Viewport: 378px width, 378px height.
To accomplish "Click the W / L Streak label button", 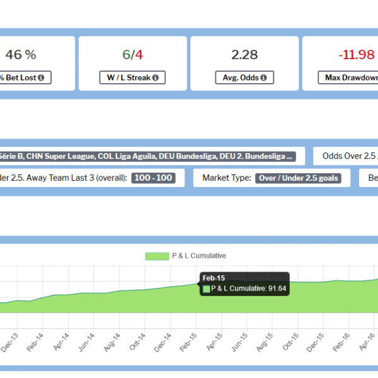I will click(132, 77).
